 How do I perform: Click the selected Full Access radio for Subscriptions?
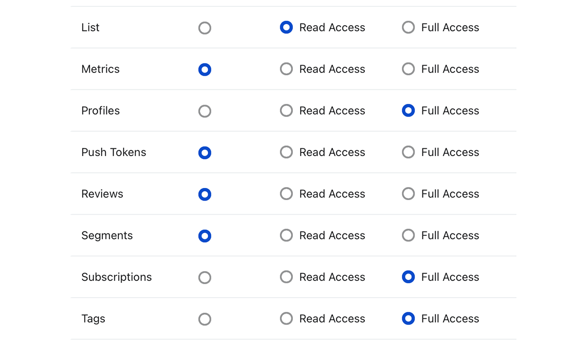tap(408, 277)
